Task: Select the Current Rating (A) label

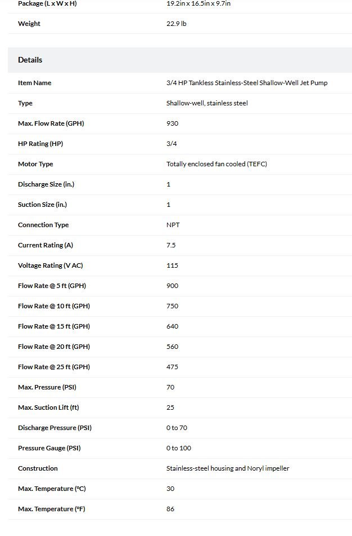Action: click(46, 245)
